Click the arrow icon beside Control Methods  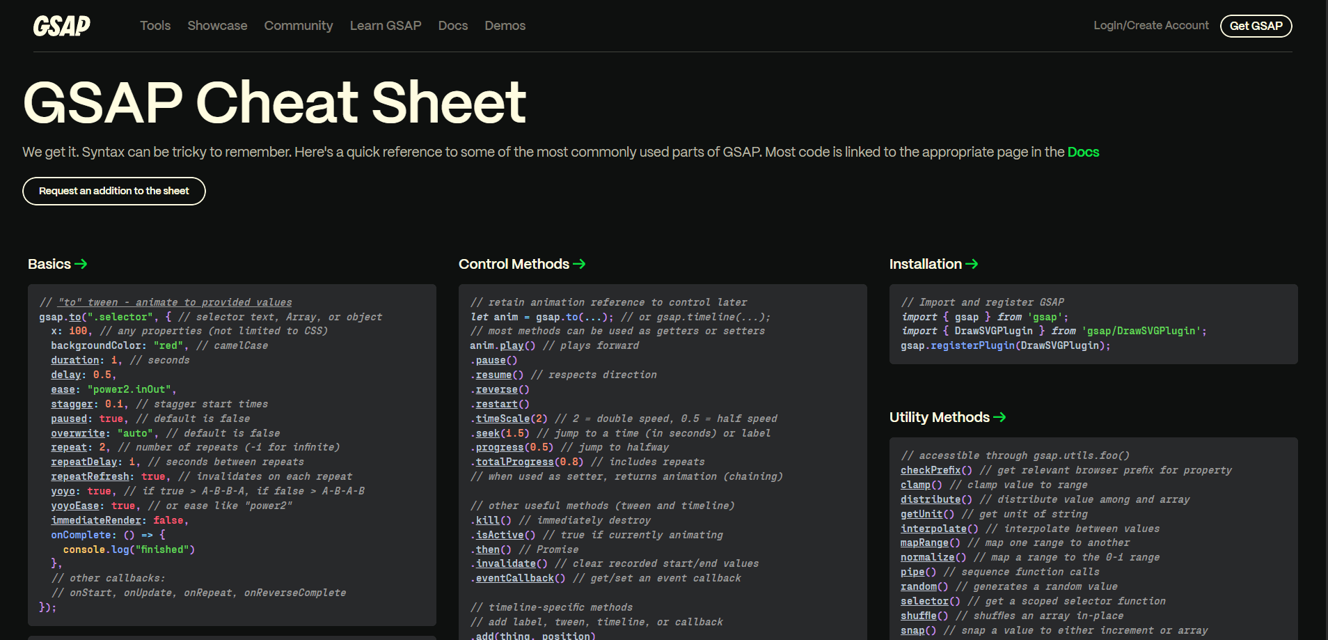(579, 264)
